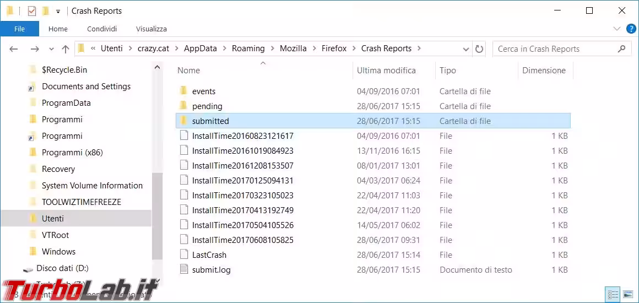The height and width of the screenshot is (303, 639).
Task: Switch to large icons view
Action: pyautogui.click(x=627, y=294)
